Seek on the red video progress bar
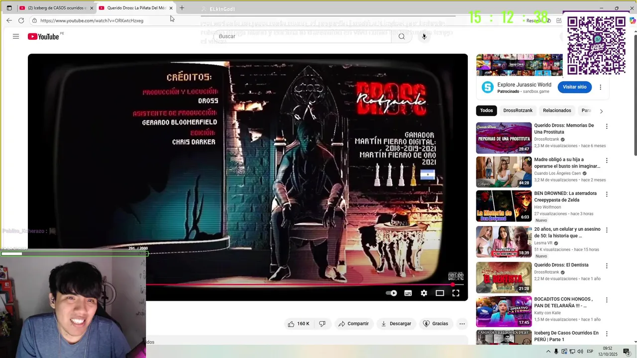637x358 pixels. click(305, 285)
